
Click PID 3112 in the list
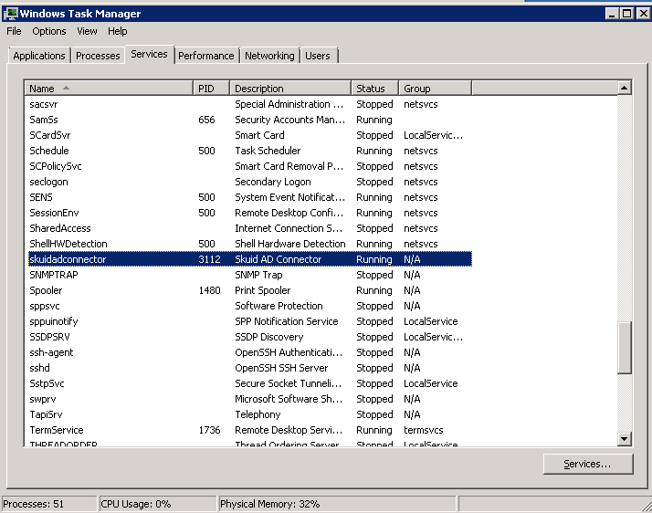[210, 259]
